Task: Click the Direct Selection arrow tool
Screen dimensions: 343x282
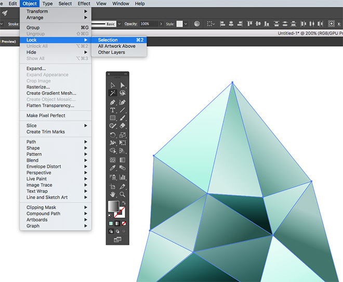Action: point(123,85)
